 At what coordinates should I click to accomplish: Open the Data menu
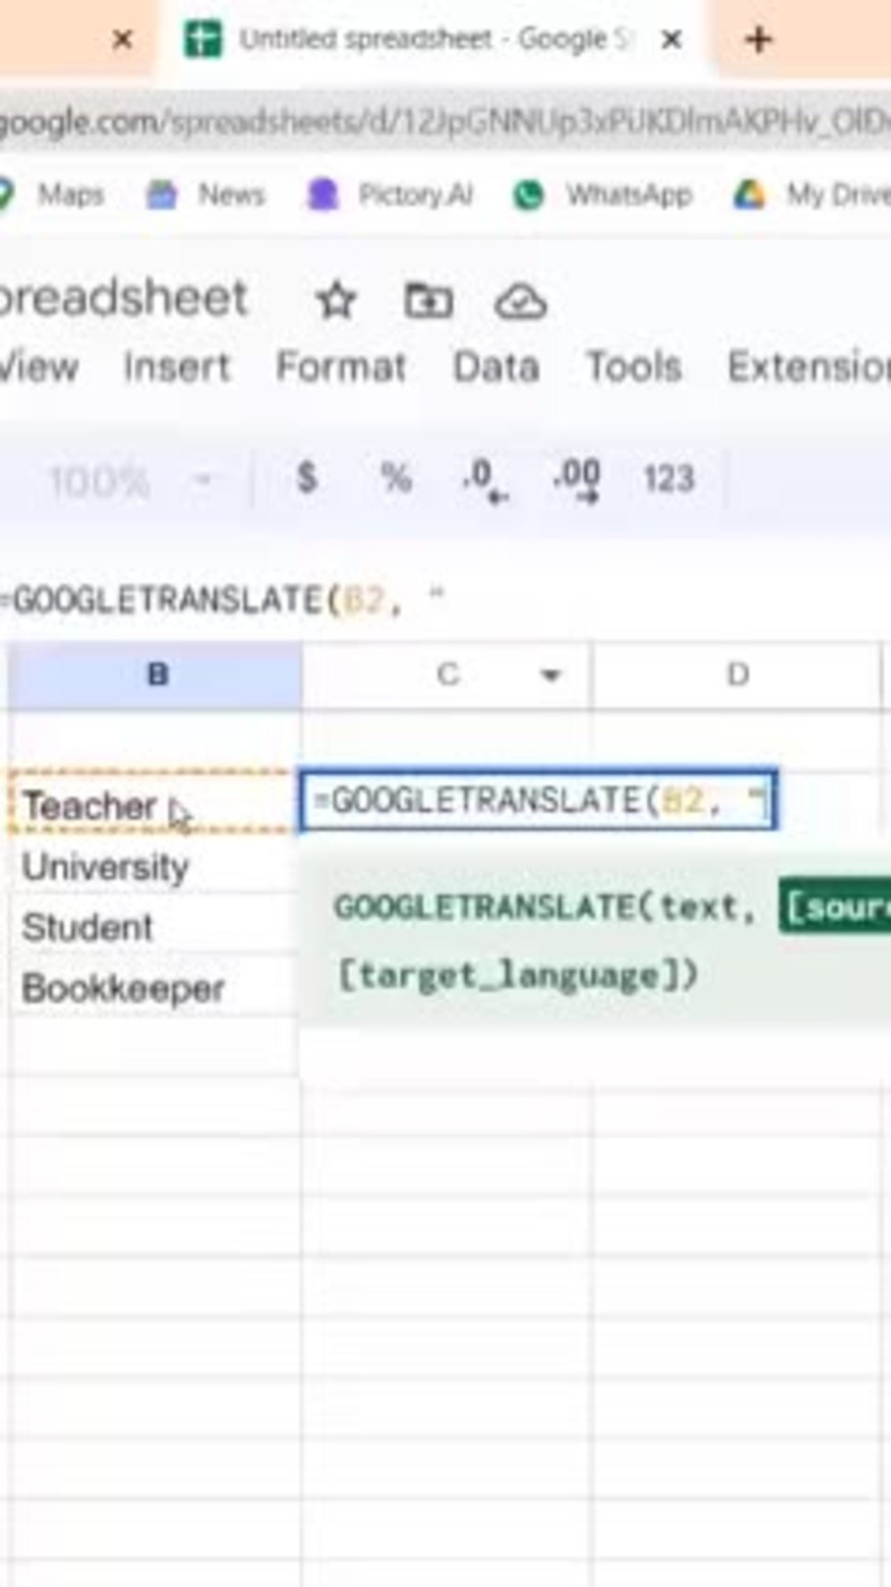point(496,367)
